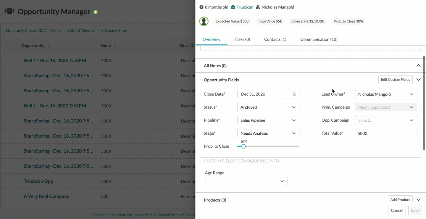Screen dimensions: 426x219
Task: Expand the Opportunity Fields section chevron
Action: pos(419,80)
